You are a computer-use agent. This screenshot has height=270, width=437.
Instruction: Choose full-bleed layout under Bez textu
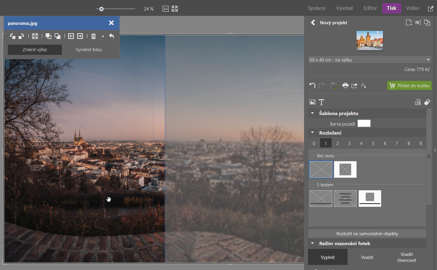321,169
